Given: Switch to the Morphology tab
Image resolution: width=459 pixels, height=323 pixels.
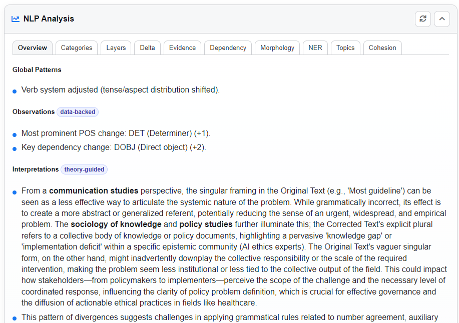Looking at the screenshot, I should [277, 48].
